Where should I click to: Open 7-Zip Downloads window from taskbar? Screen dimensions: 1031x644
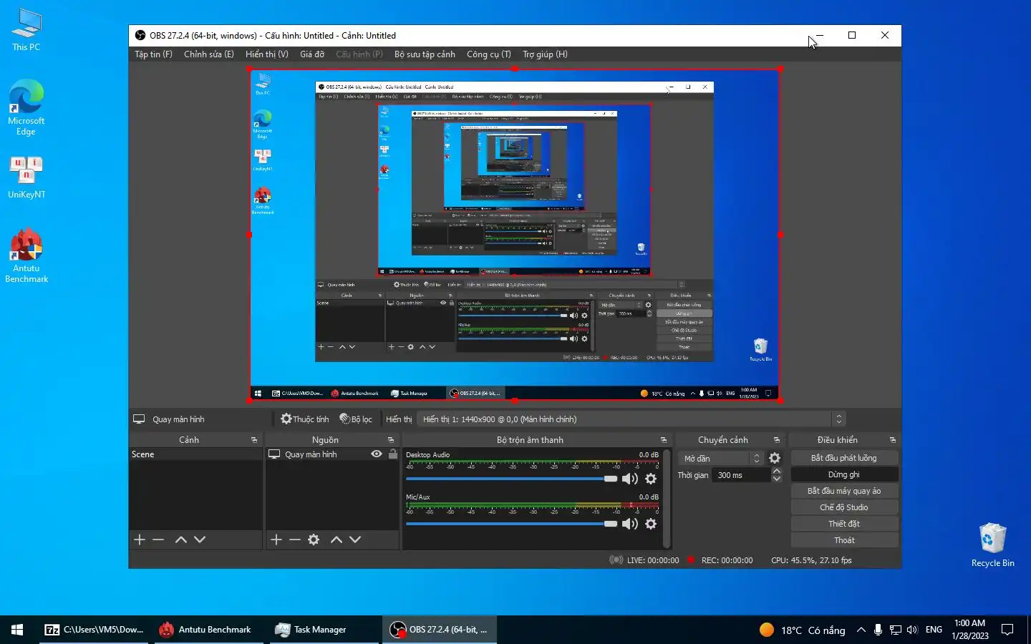pyautogui.click(x=95, y=630)
